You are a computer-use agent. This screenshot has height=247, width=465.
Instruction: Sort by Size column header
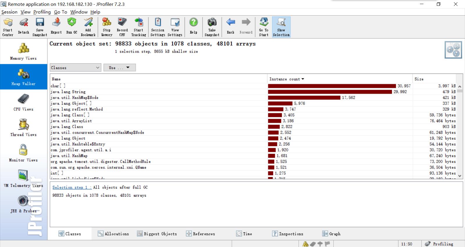click(x=434, y=79)
